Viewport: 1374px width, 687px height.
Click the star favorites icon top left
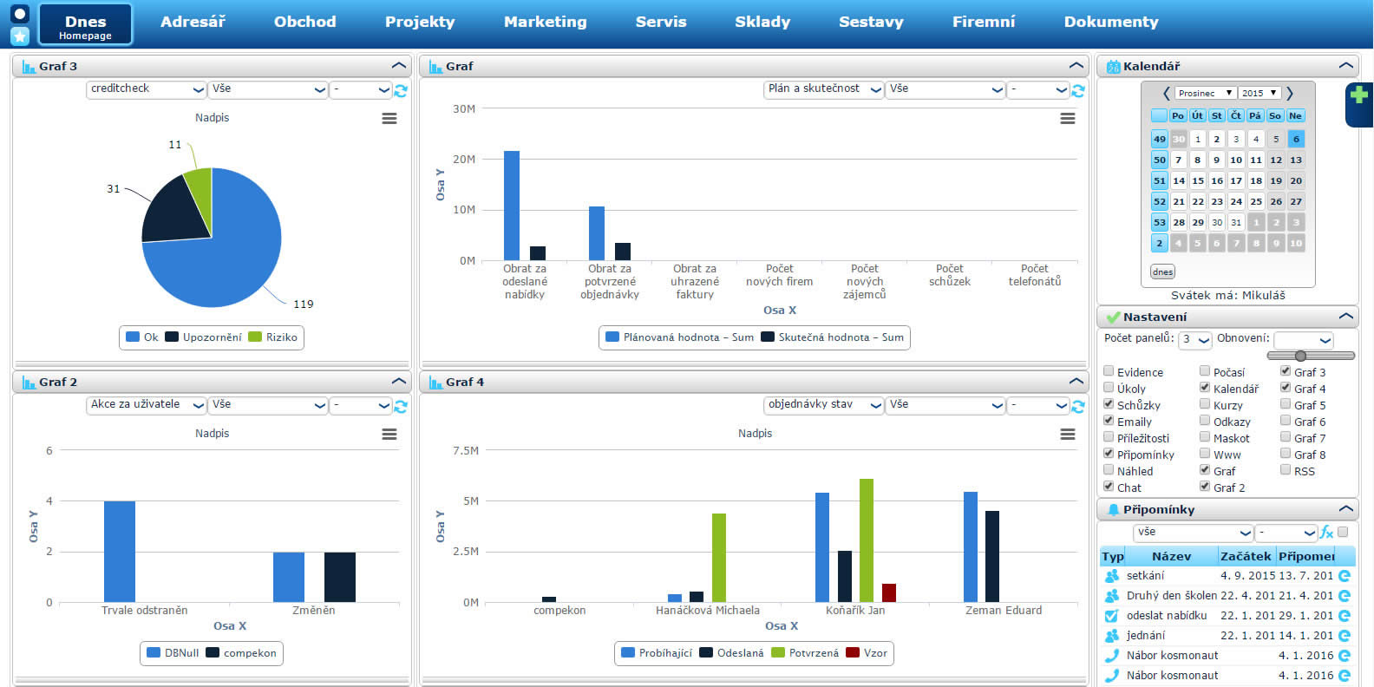[x=20, y=36]
